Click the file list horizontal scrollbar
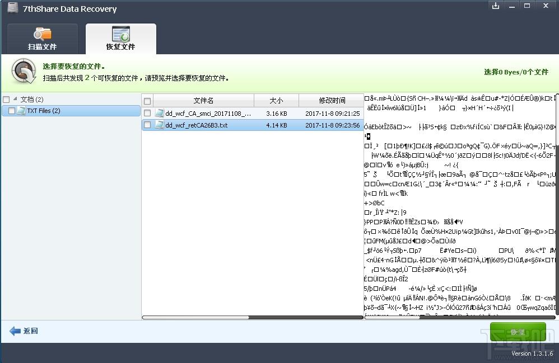 [253, 318]
